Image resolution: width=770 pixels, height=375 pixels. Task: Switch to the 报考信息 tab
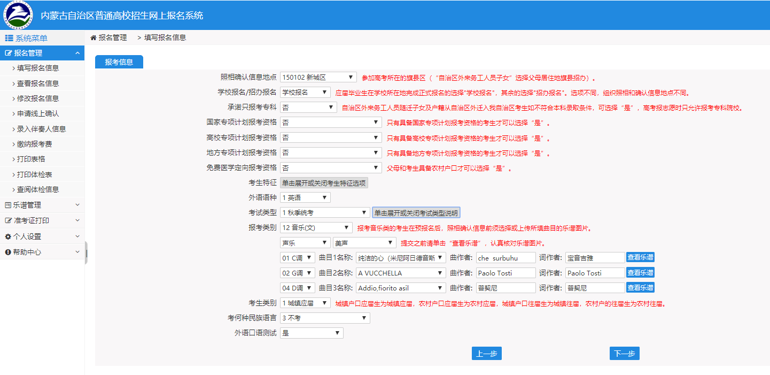click(x=119, y=62)
